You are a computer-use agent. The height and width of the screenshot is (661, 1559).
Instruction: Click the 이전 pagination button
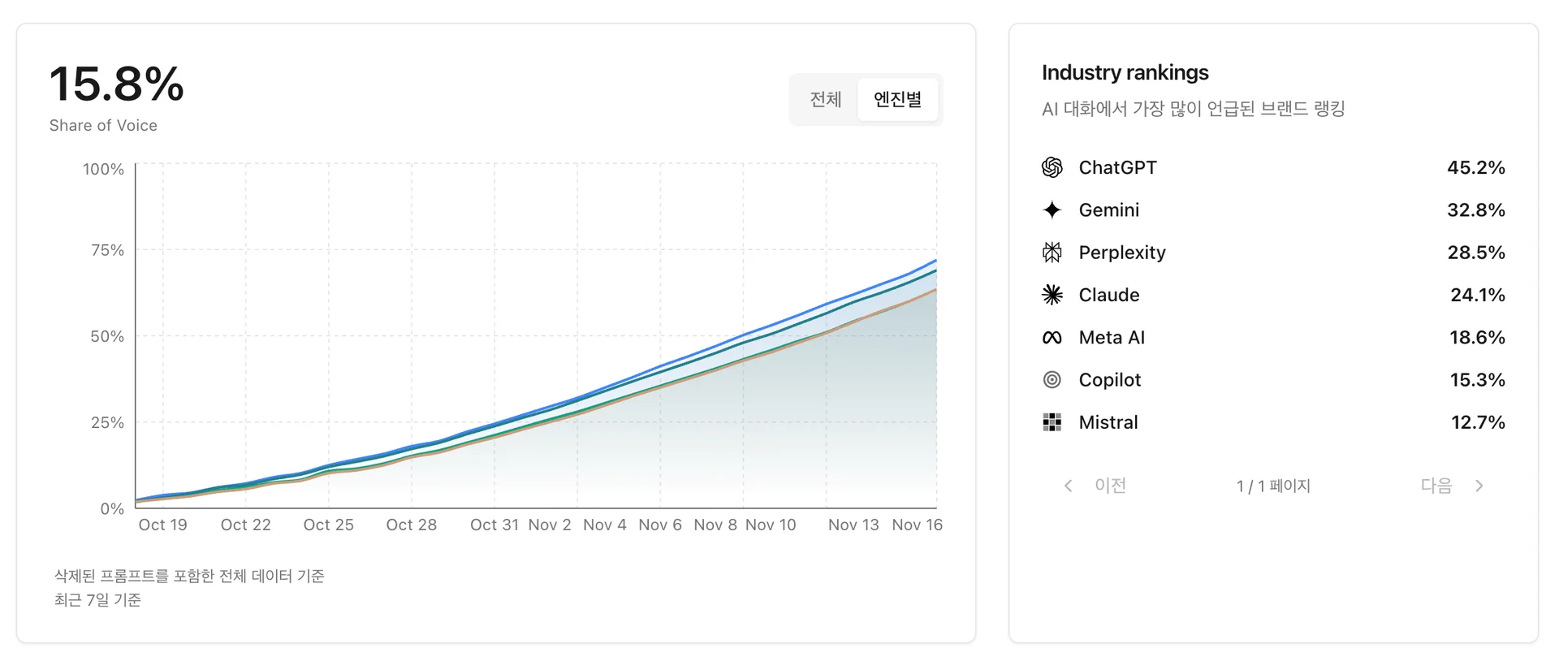click(1110, 486)
